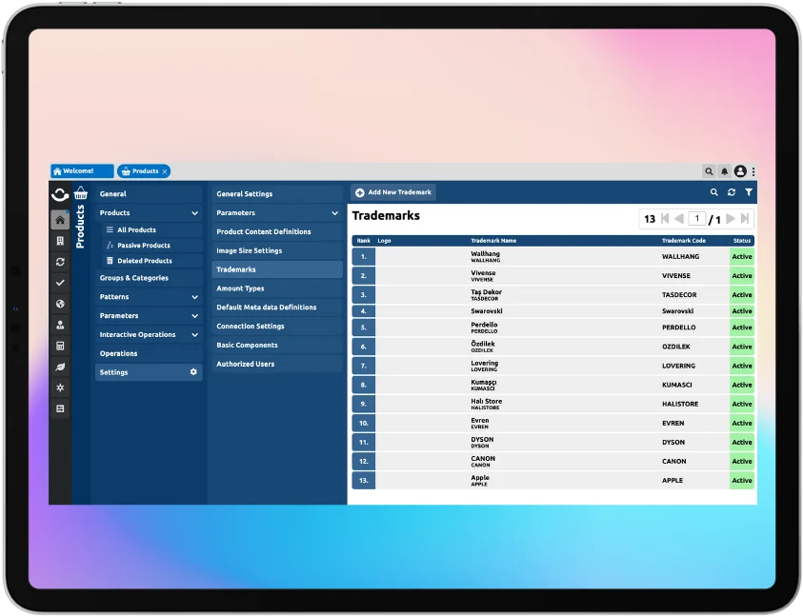The image size is (803, 616).
Task: Open the Deleted Products list
Action: point(144,261)
